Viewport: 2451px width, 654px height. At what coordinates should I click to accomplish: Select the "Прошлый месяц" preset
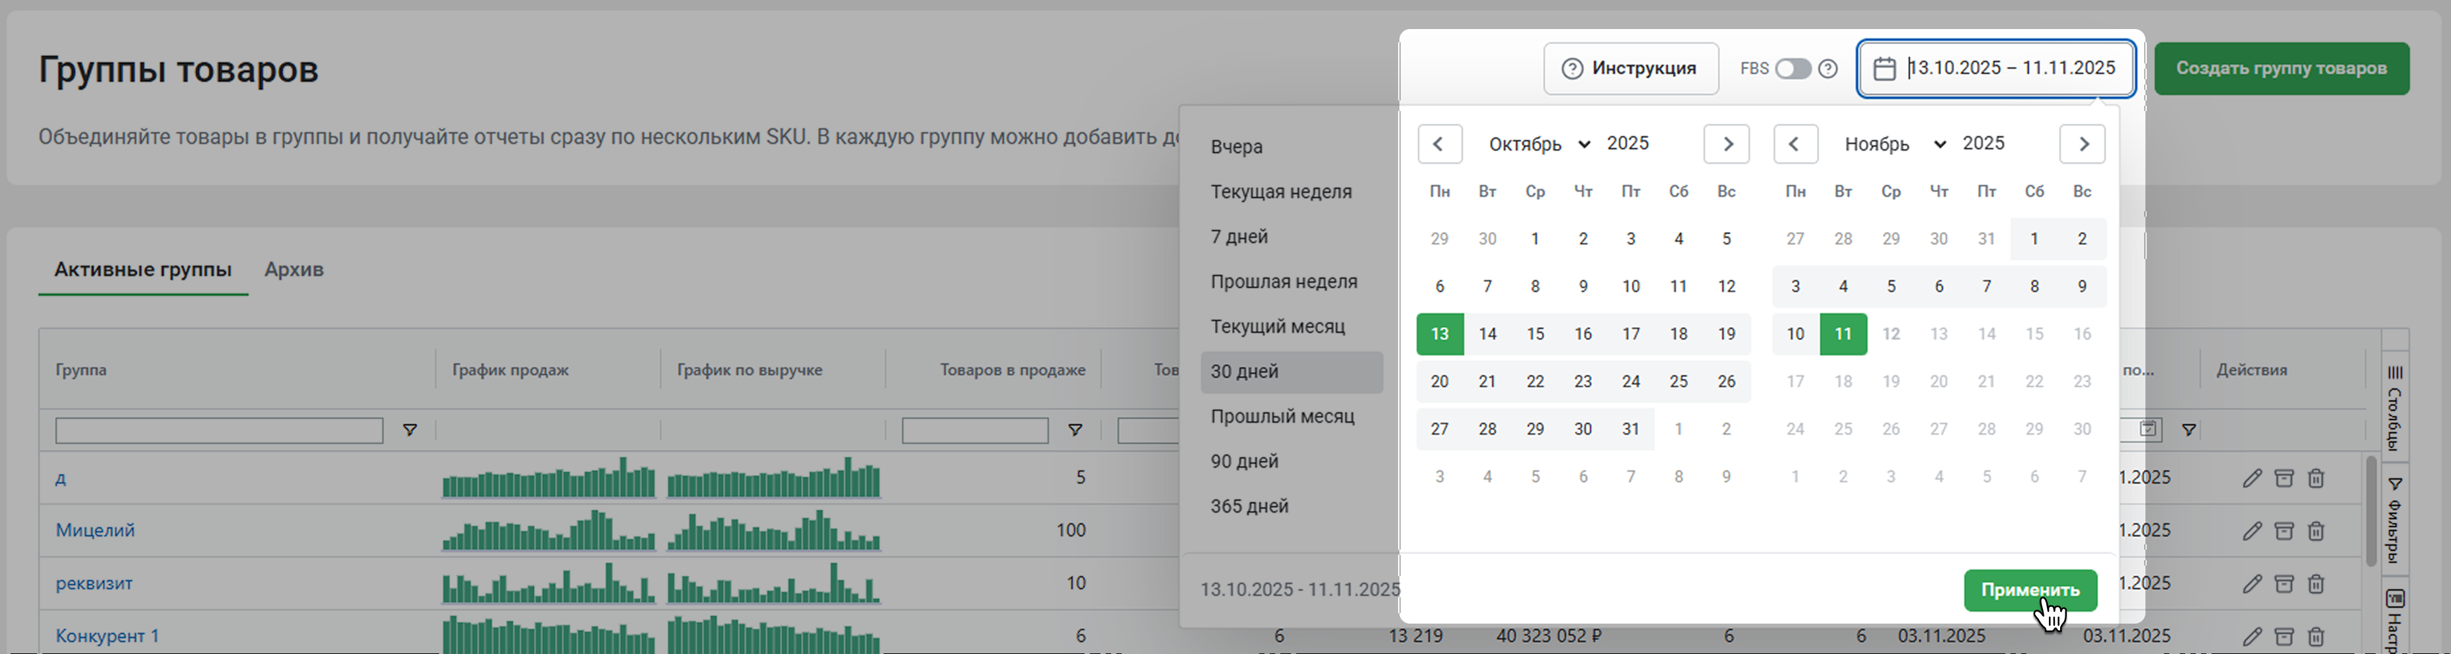(1282, 416)
